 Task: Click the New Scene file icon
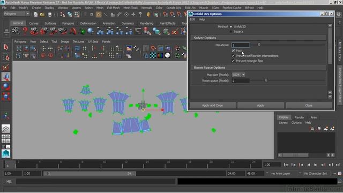coord(36,14)
